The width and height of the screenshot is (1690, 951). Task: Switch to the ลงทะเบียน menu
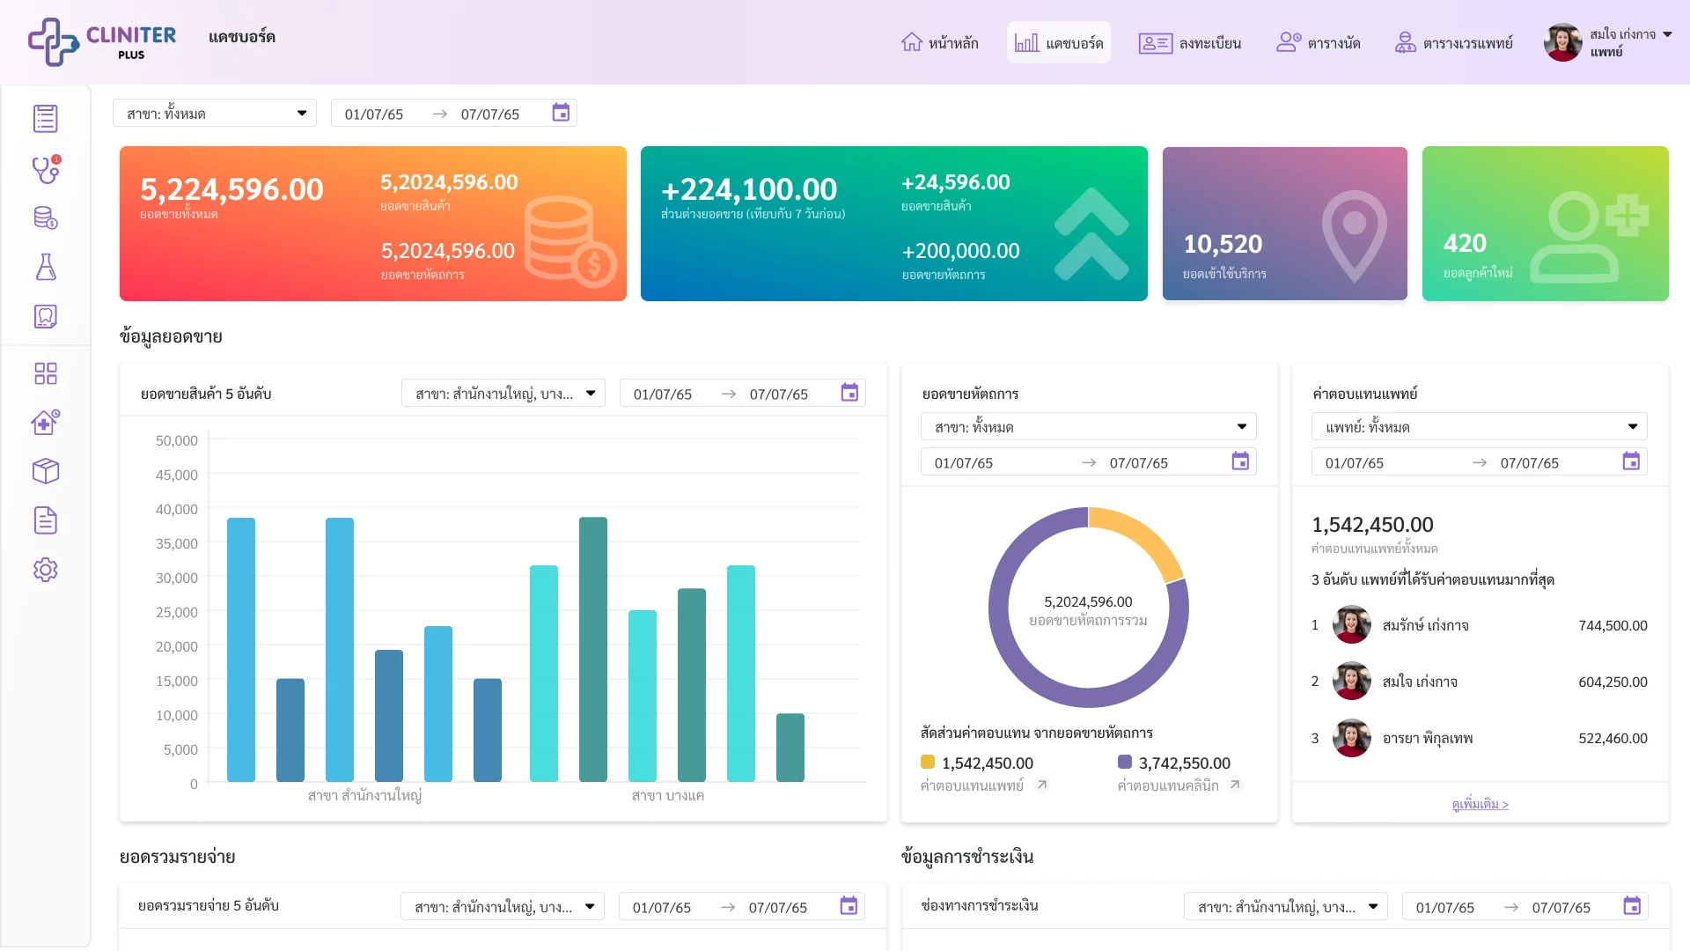(x=1189, y=42)
